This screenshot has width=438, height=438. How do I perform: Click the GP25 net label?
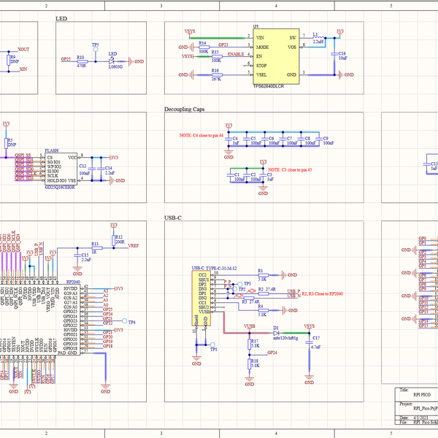(66, 59)
